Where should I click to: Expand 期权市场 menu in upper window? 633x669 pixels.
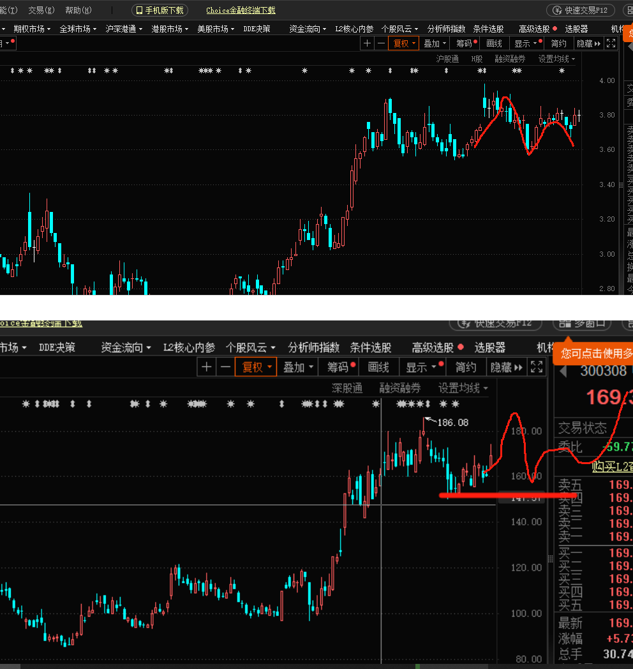(32, 29)
